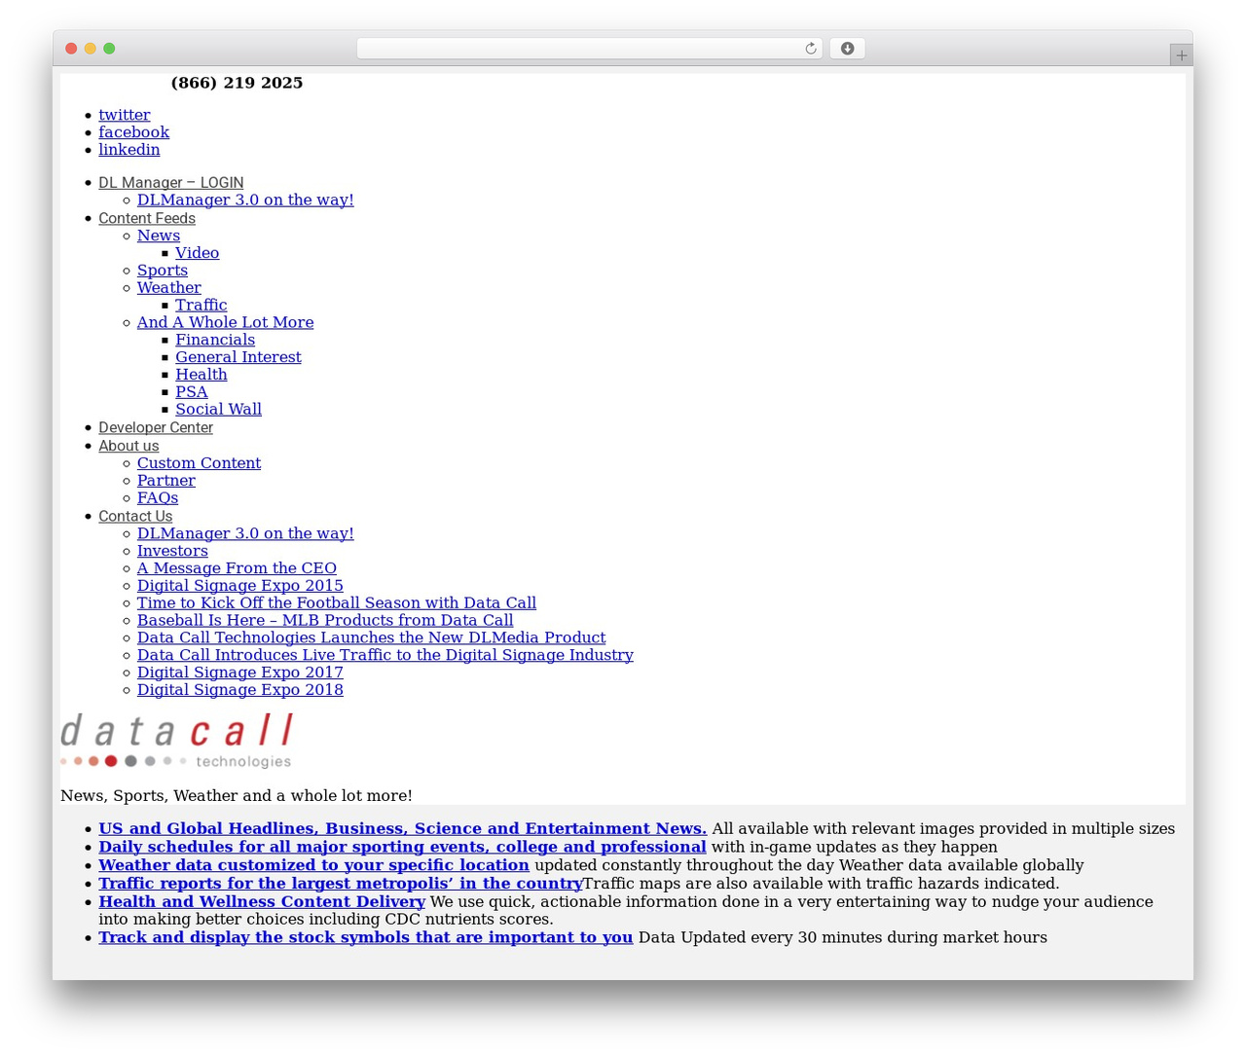Open PSA link
Image resolution: width=1246 pixels, height=1055 pixels.
pyautogui.click(x=192, y=393)
